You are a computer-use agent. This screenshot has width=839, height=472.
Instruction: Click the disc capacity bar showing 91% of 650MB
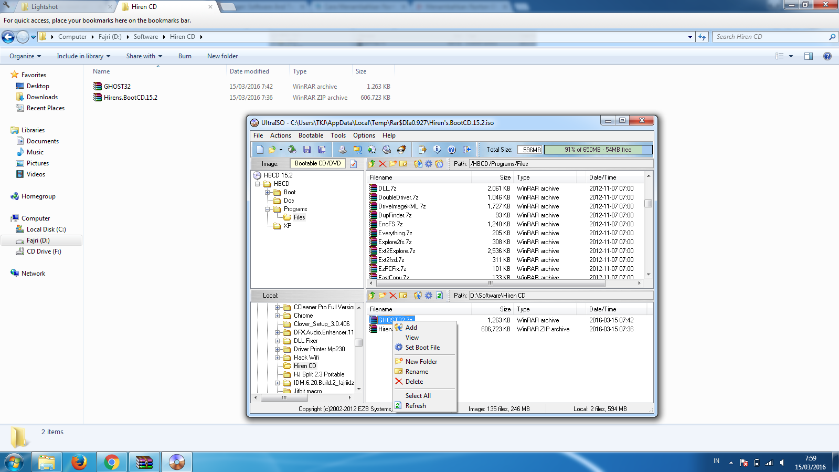598,150
